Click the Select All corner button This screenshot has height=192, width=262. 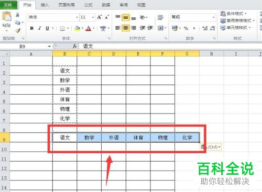pyautogui.click(x=5, y=54)
